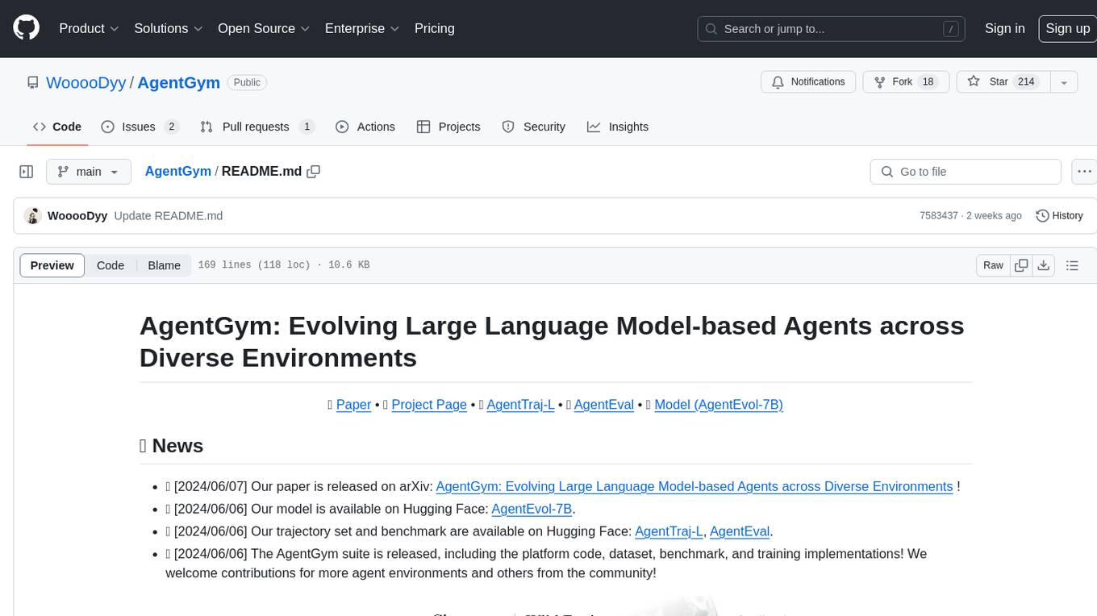Click the Issues count badge 2
Image resolution: width=1097 pixels, height=616 pixels.
(171, 127)
